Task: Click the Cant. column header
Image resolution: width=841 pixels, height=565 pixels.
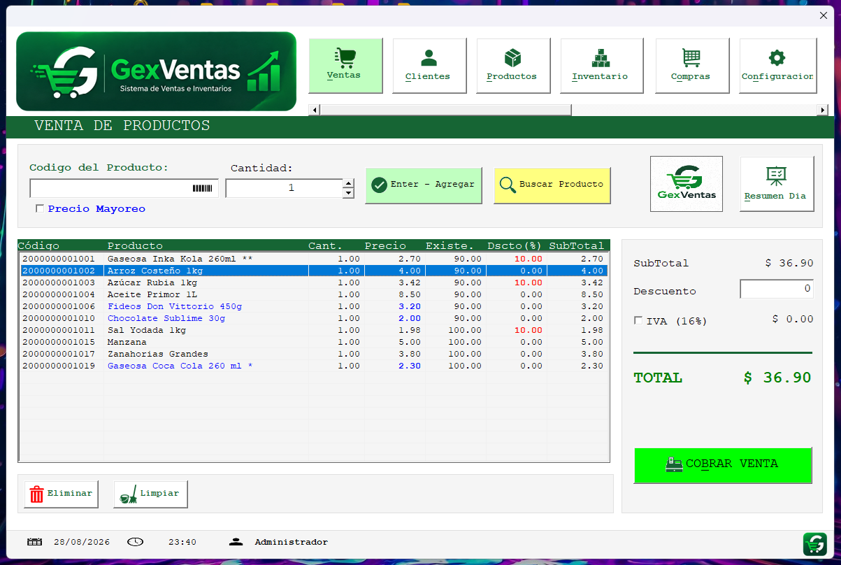Action: 326,245
